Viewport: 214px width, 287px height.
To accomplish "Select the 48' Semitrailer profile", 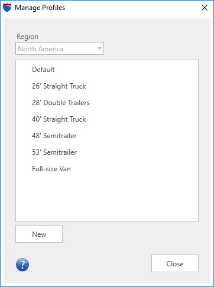I will tap(107, 136).
